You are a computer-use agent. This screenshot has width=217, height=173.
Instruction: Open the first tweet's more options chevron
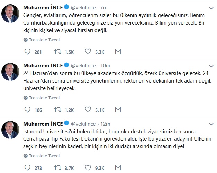tap(211, 7)
